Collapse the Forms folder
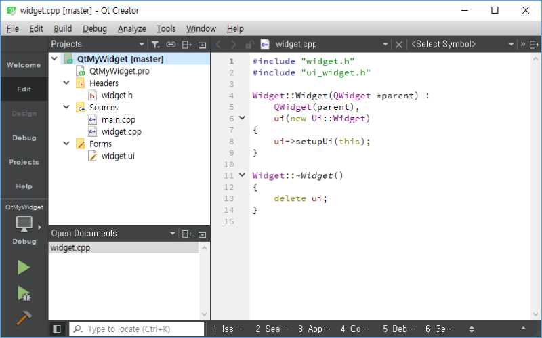542x338 pixels. (x=66, y=143)
